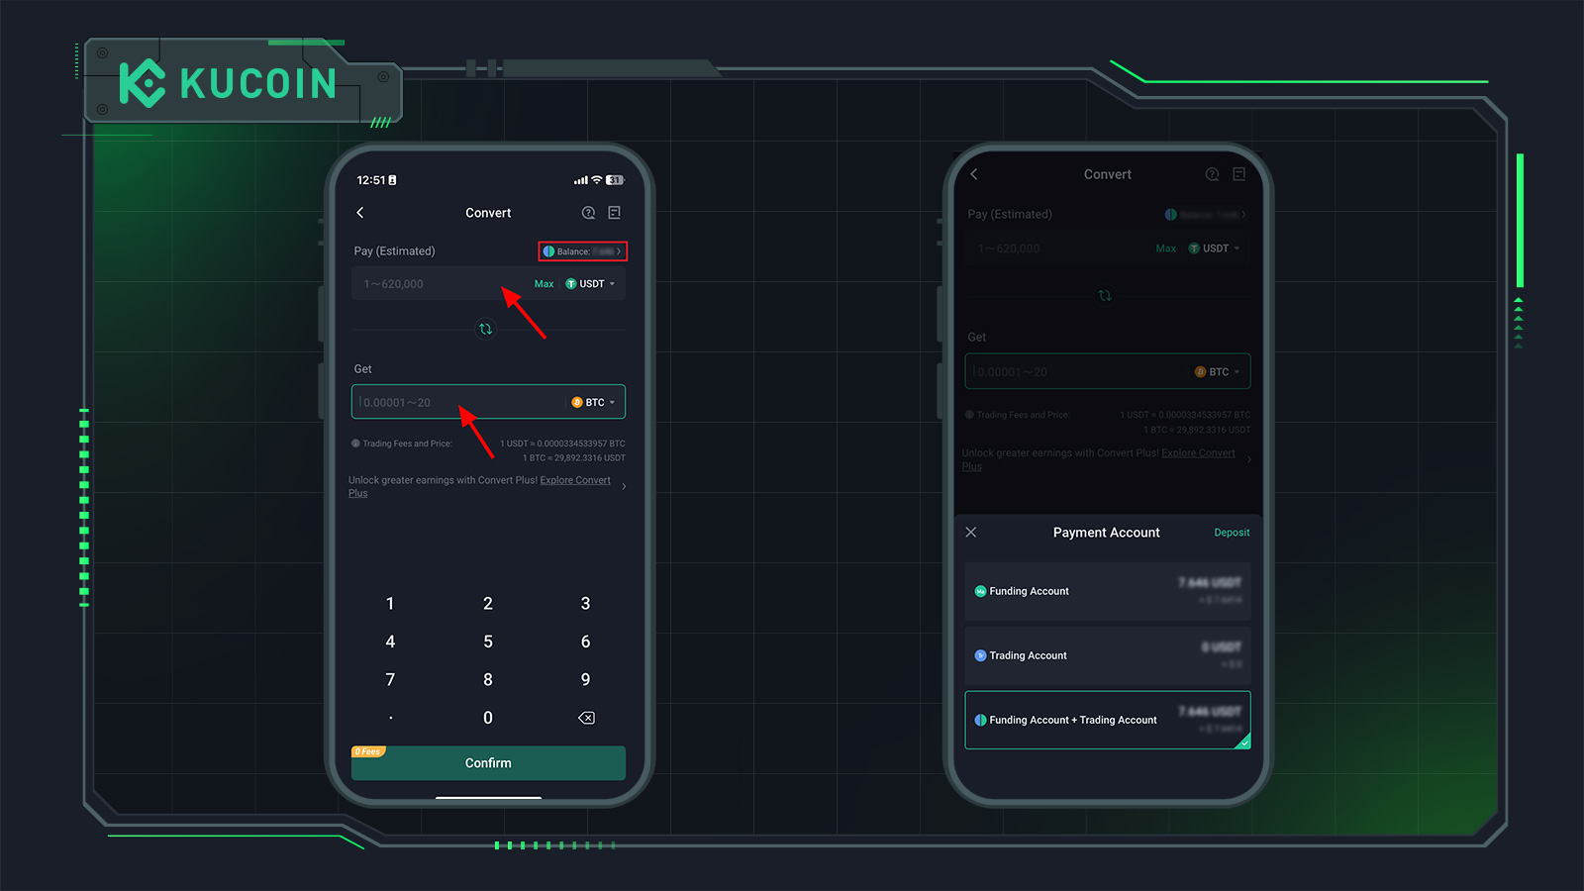The width and height of the screenshot is (1584, 891).
Task: Tap keypad digit 4
Action: point(390,642)
